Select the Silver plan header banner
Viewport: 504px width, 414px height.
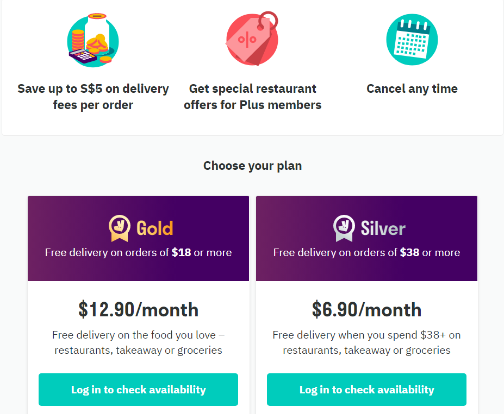tap(366, 238)
